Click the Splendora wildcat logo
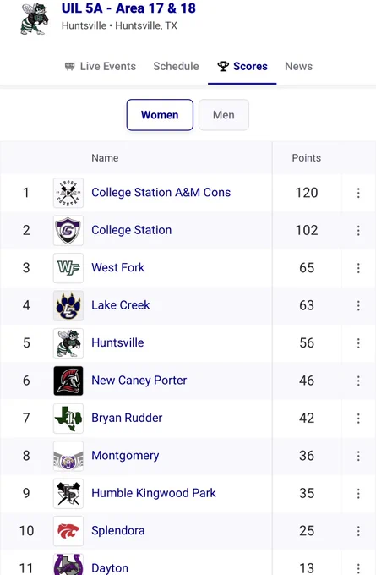The width and height of the screenshot is (376, 575). click(x=68, y=531)
